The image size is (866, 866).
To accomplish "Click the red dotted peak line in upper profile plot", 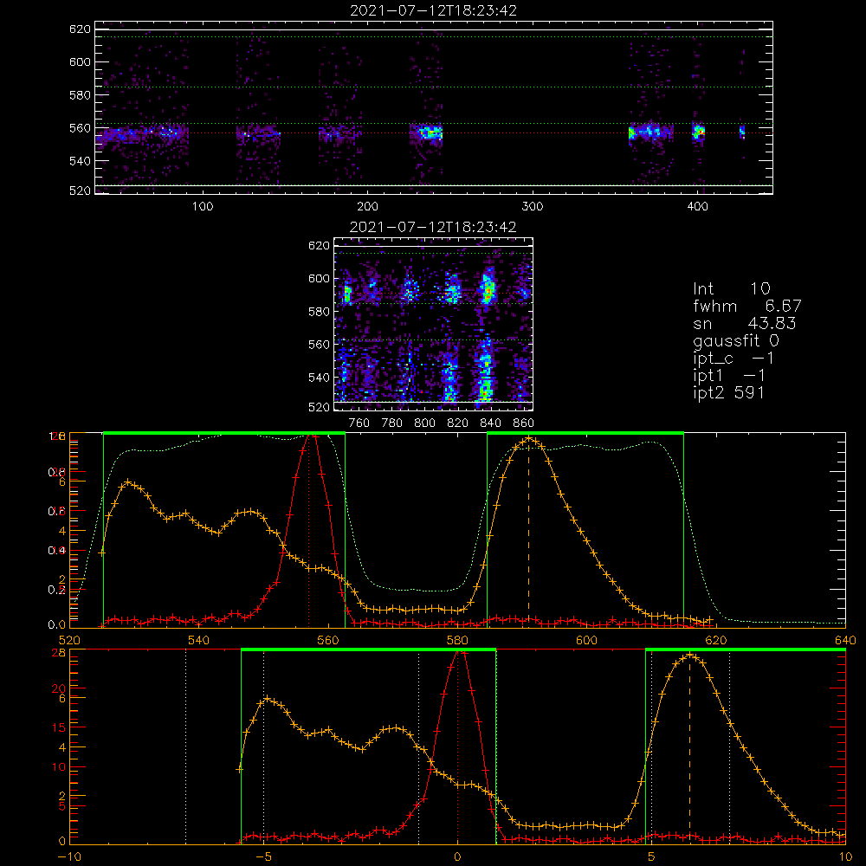I will click(x=309, y=530).
